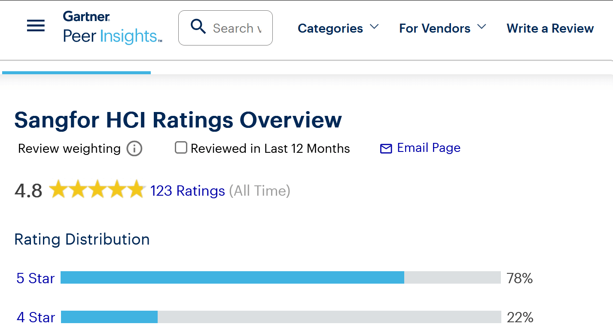This screenshot has height=336, width=613.
Task: Expand the chevron next to Categories
Action: tap(374, 27)
